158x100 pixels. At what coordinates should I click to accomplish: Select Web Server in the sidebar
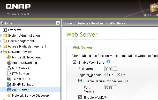[x=20, y=90]
